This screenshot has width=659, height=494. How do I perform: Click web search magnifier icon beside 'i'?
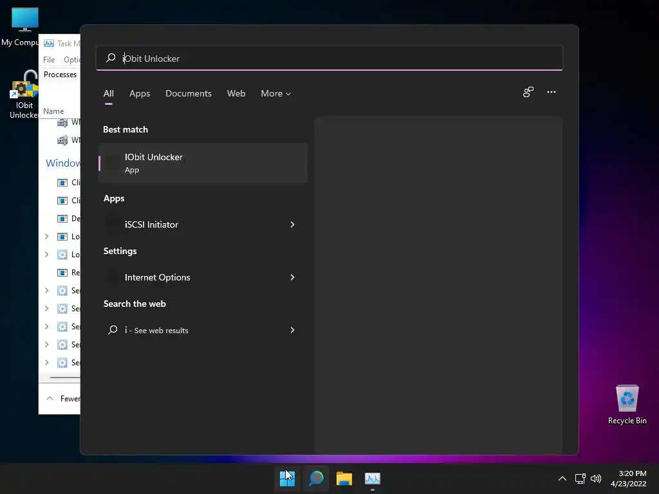(x=113, y=330)
